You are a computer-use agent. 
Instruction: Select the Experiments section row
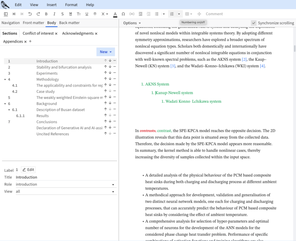point(60,73)
